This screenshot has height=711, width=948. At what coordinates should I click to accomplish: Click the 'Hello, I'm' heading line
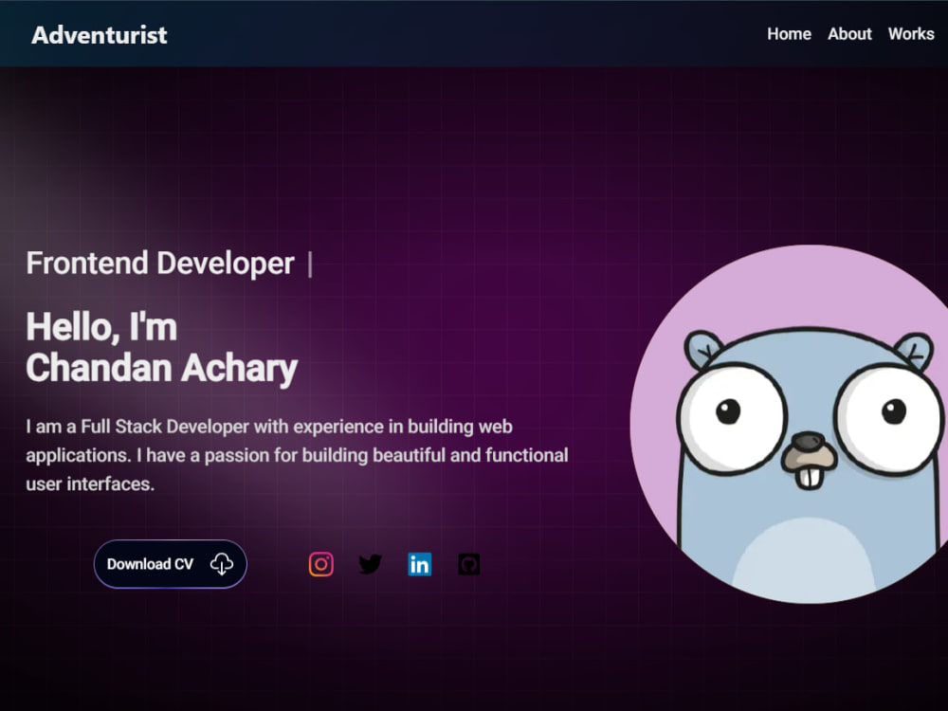[101, 327]
